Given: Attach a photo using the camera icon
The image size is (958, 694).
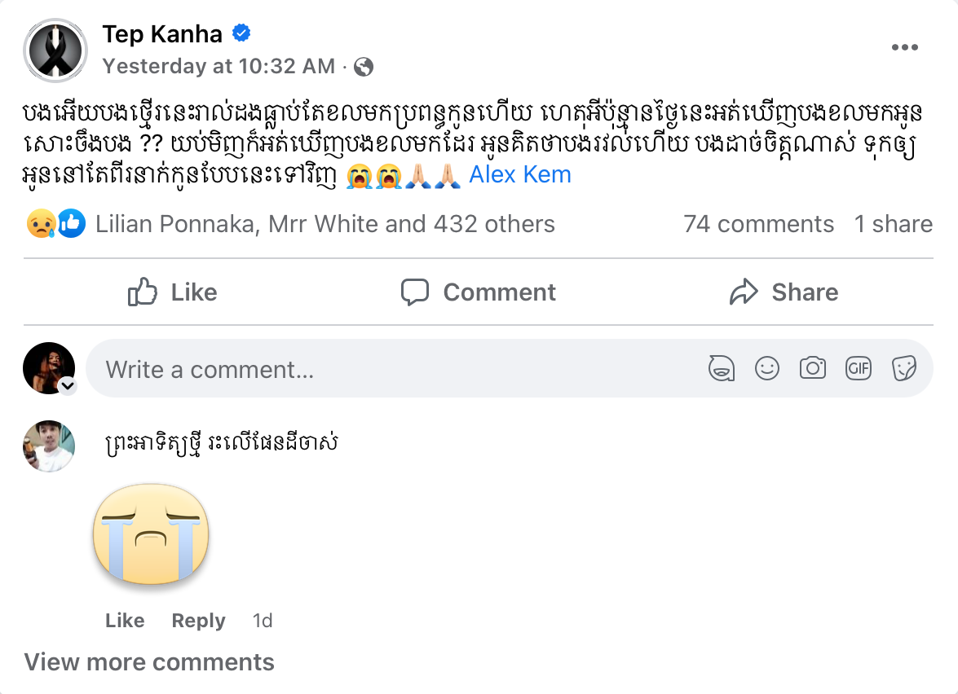Looking at the screenshot, I should (x=812, y=369).
